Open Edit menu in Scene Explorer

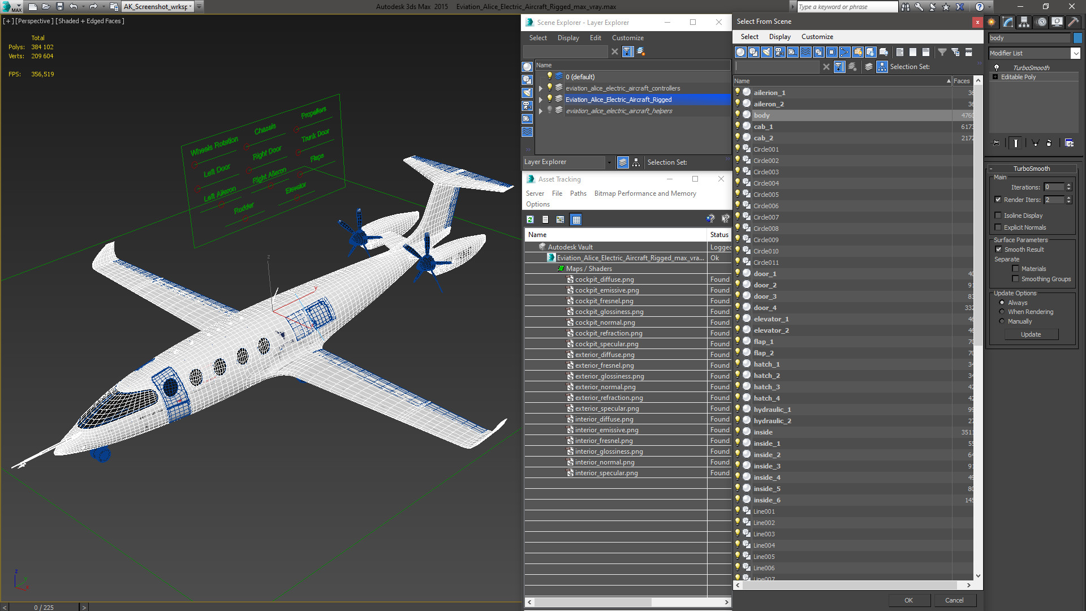(595, 38)
